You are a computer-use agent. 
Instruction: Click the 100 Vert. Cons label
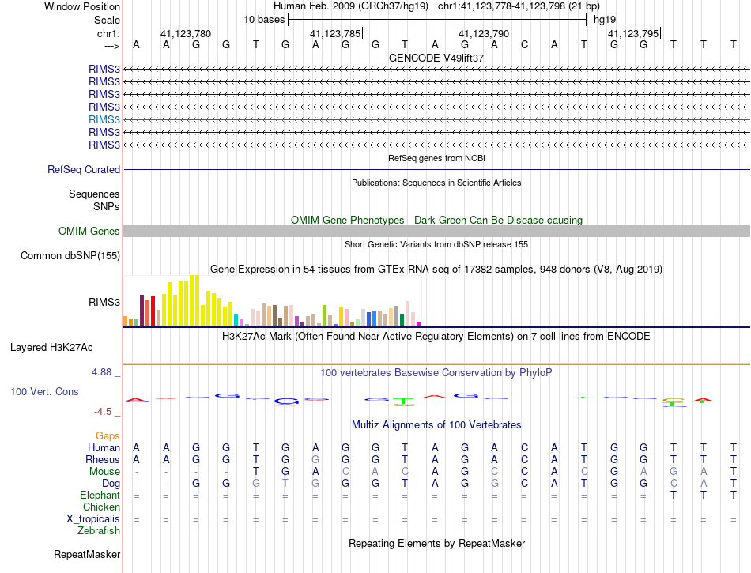pos(44,391)
